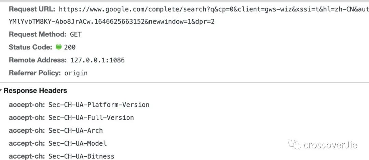Click the WeChat watermark logo icon
369x160 pixels.
(295, 145)
